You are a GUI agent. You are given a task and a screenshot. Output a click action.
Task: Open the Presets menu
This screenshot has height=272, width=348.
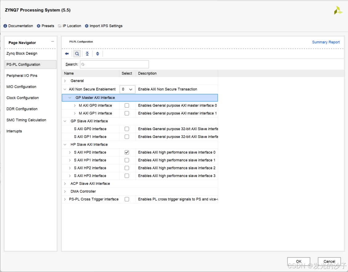(48, 26)
